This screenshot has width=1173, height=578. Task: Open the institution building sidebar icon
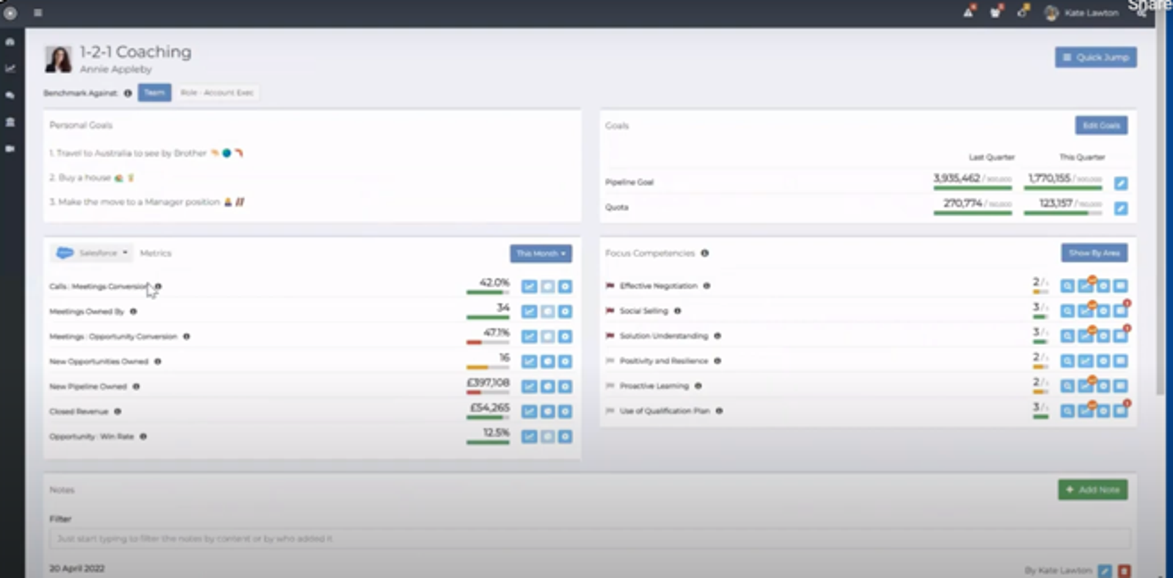tap(10, 122)
